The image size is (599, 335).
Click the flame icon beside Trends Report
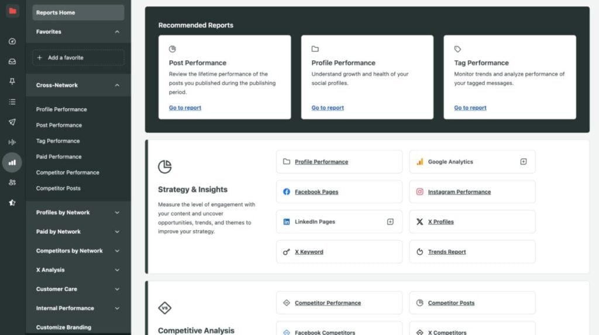point(419,252)
